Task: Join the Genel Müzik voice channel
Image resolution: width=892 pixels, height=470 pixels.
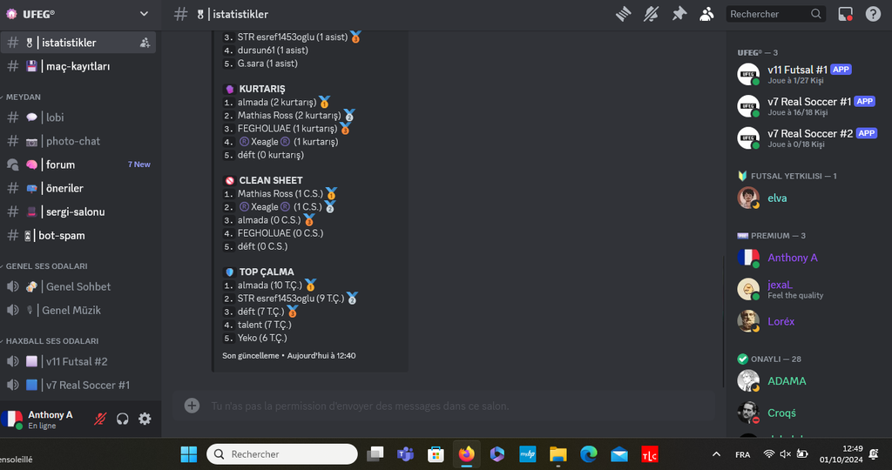Action: [x=78, y=311]
